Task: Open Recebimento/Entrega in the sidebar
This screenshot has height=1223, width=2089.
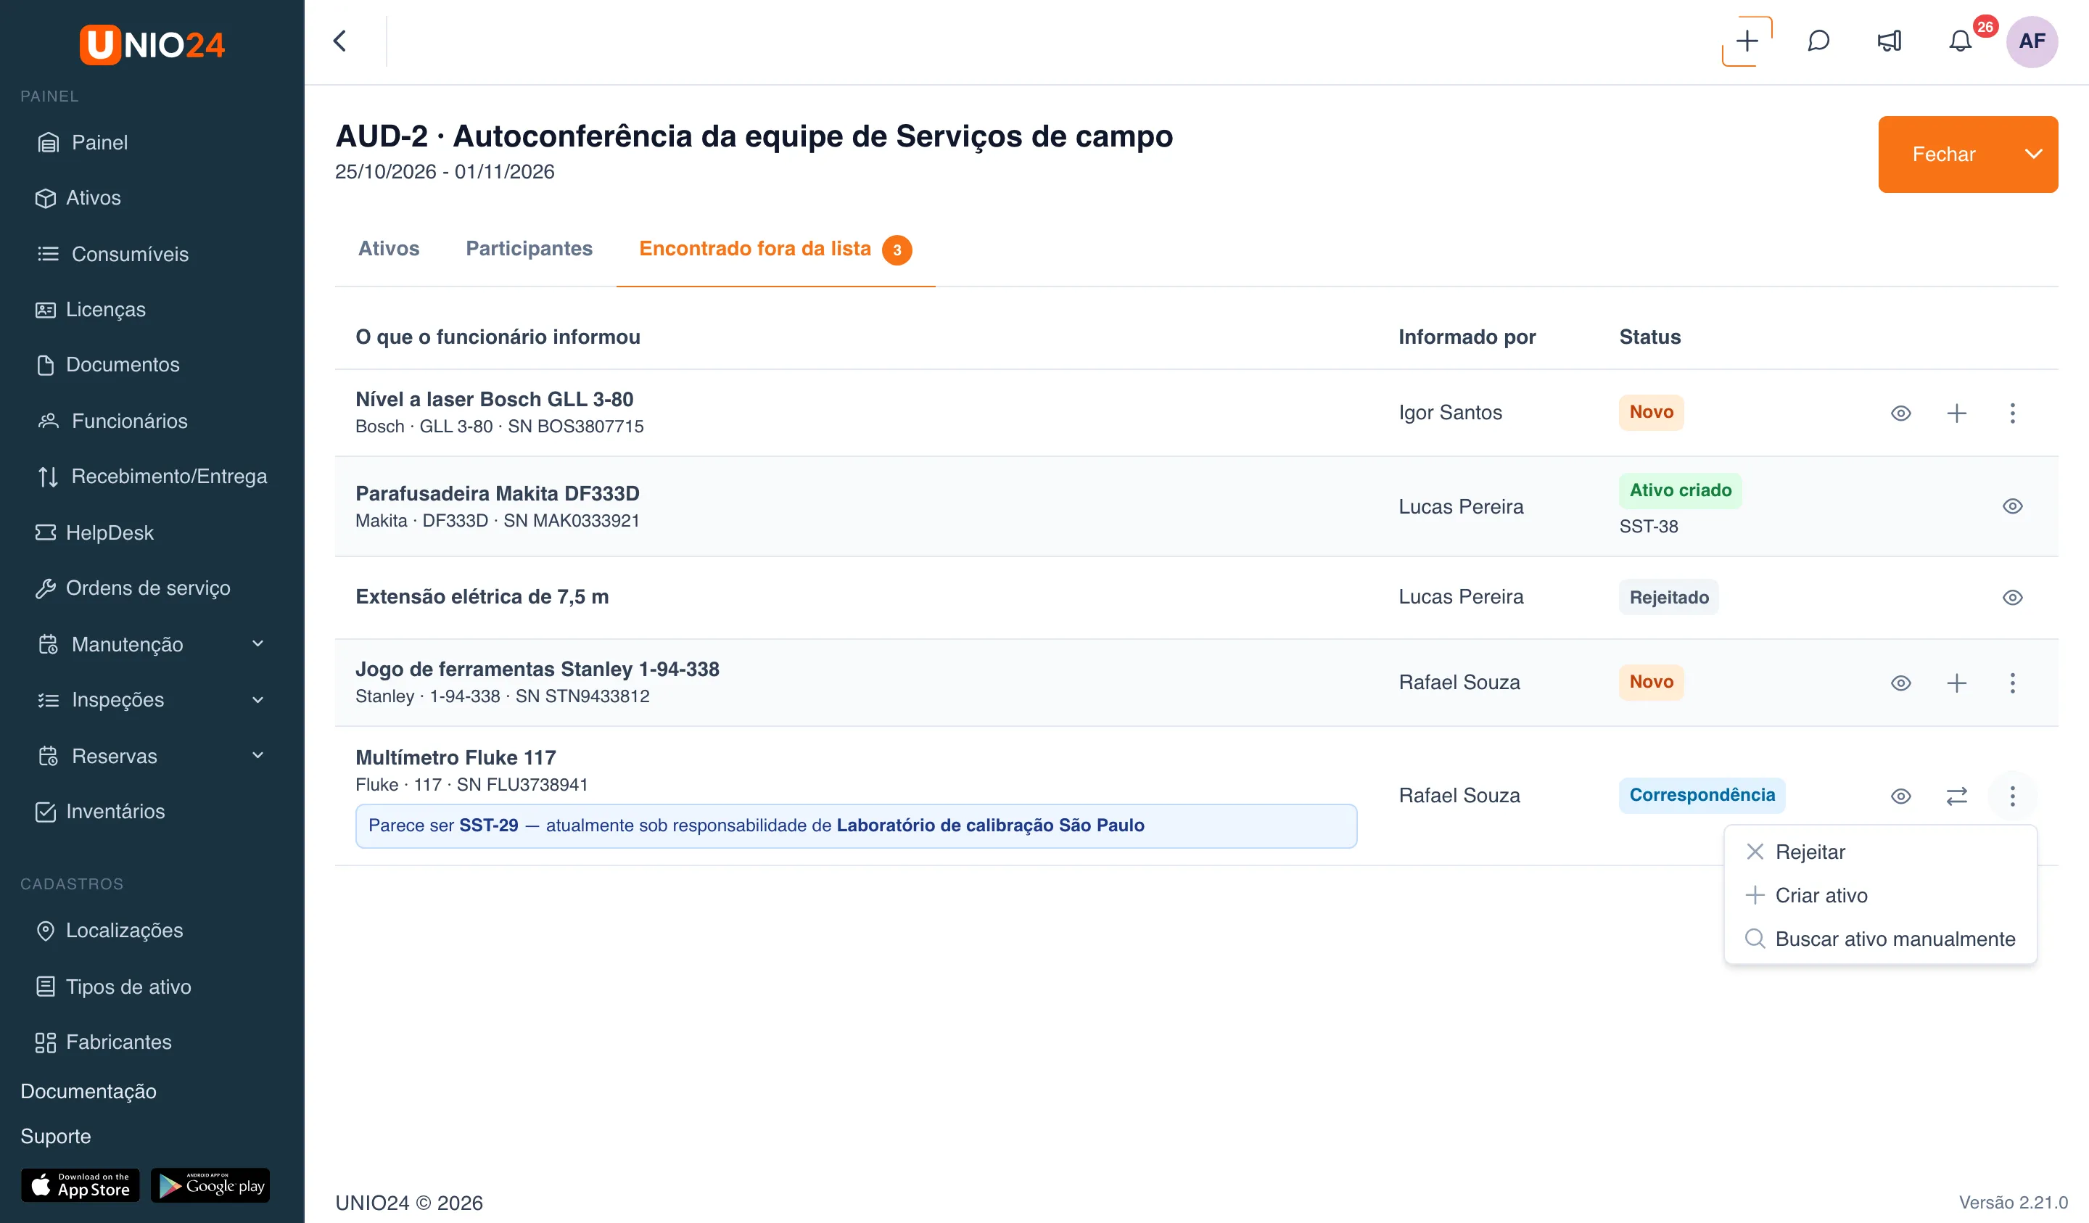Action: [152, 477]
